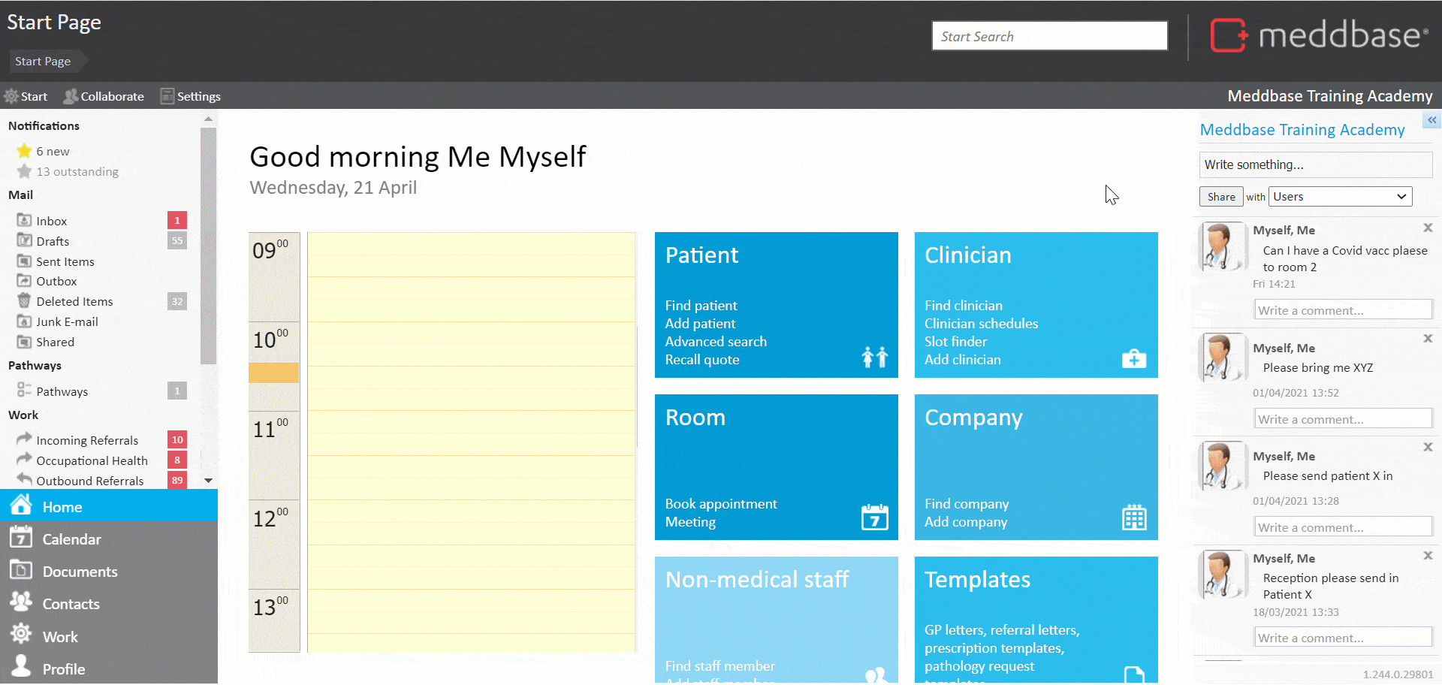Click the Inbox unread count badge
The width and height of the screenshot is (1442, 685).
pos(177,220)
